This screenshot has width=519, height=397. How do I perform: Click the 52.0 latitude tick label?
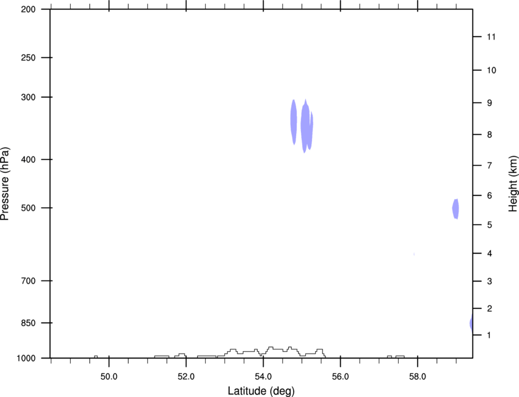(186, 377)
